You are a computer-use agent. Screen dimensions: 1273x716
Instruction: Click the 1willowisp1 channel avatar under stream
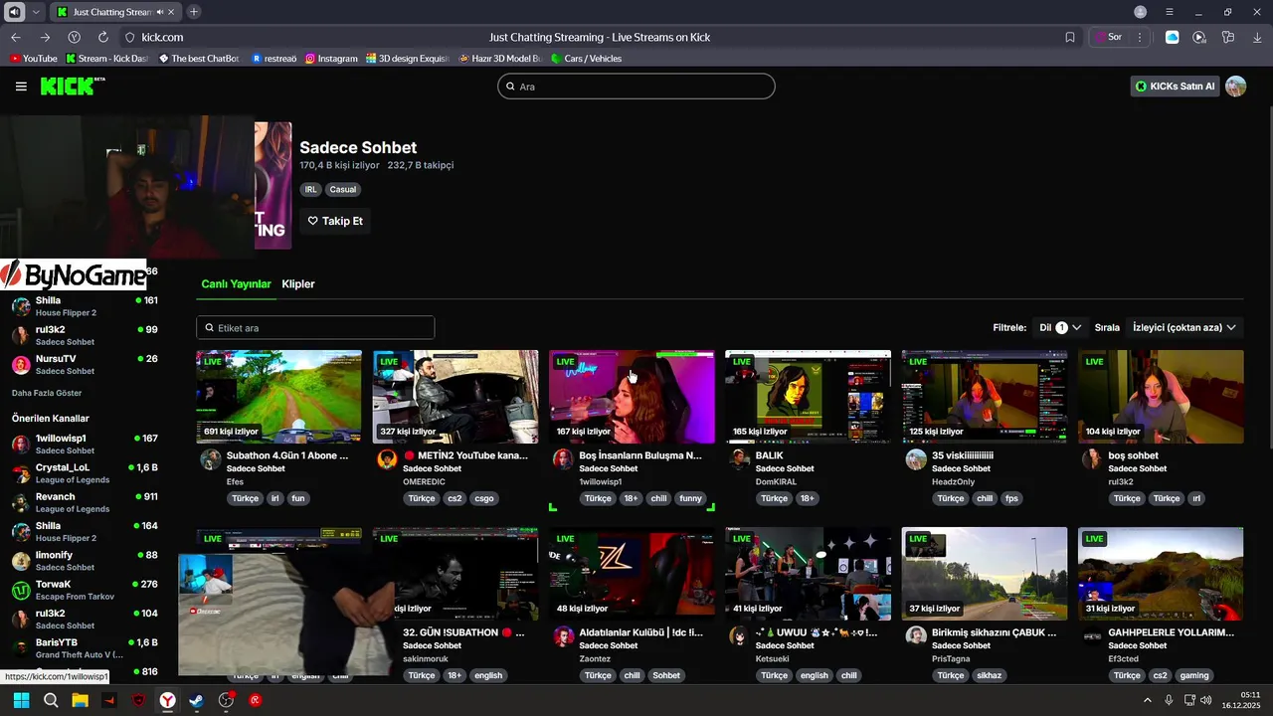[x=563, y=458]
